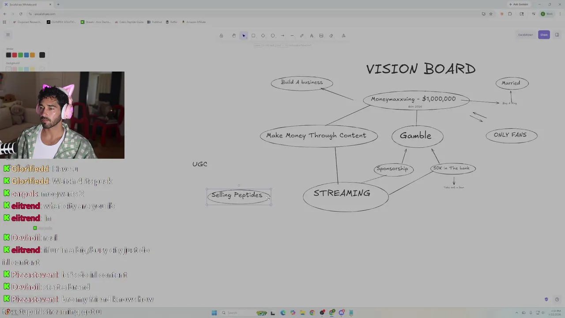Pick the green stroke color
Screen dimensions: 565x318
click(x=20, y=55)
